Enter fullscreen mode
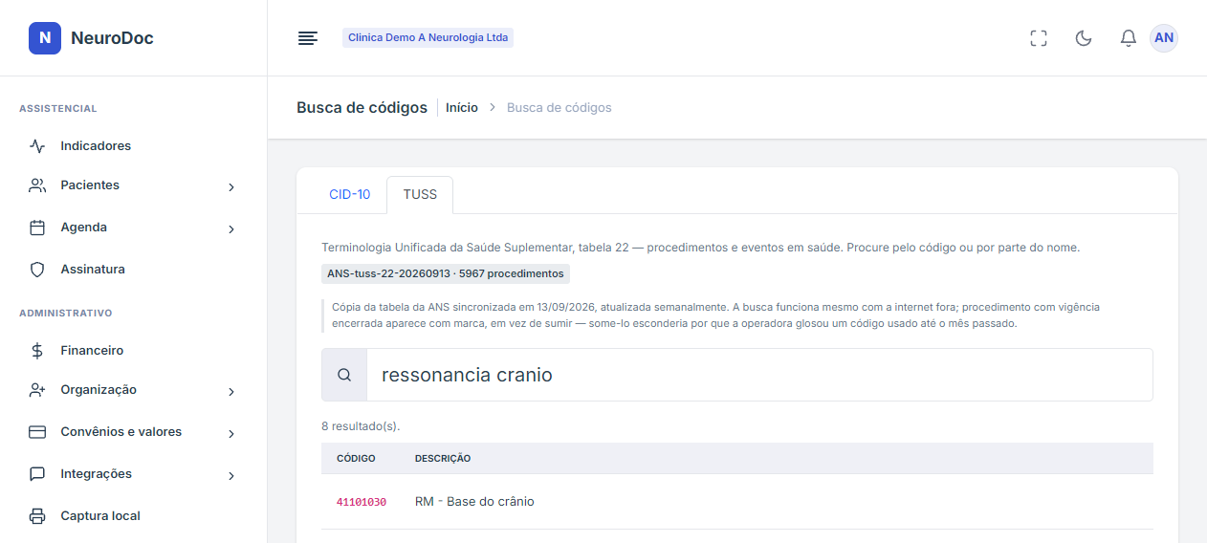Screen dimensions: 1207x543 click(x=1039, y=38)
